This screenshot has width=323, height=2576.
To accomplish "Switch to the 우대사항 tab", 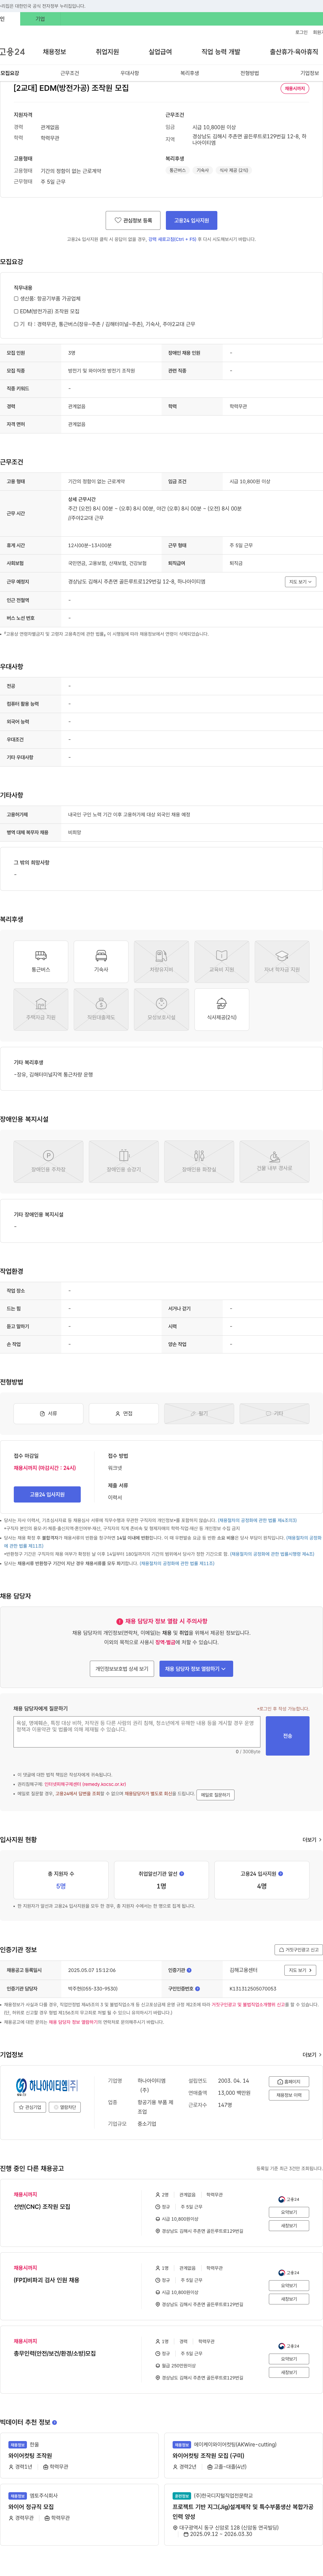I will click(x=130, y=73).
